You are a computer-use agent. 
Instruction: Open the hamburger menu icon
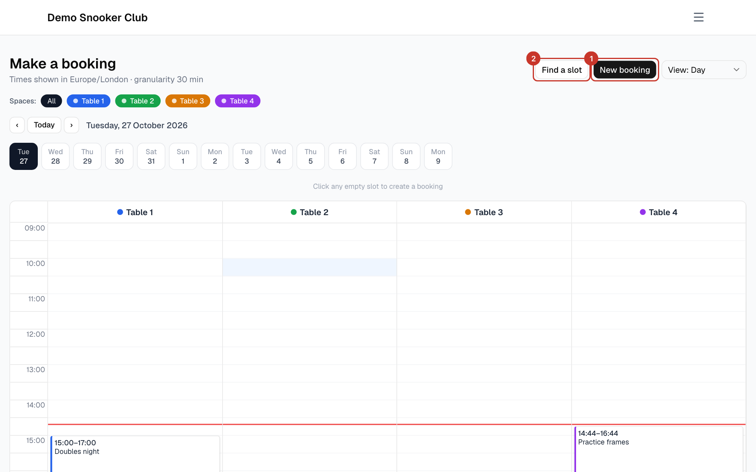click(699, 17)
